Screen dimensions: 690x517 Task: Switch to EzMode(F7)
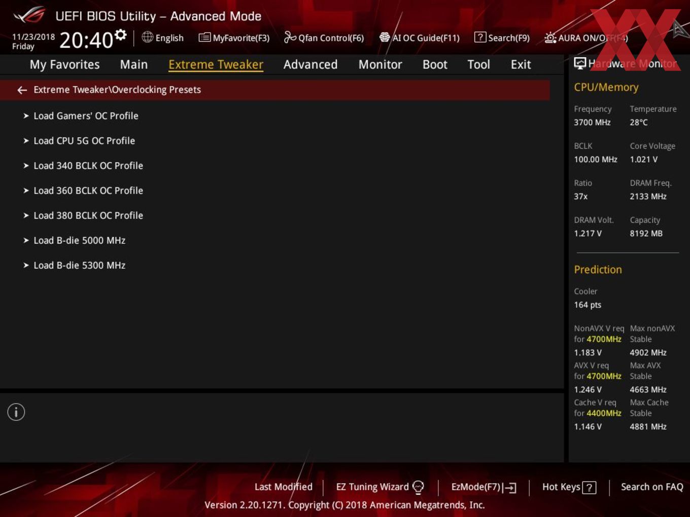coord(484,487)
